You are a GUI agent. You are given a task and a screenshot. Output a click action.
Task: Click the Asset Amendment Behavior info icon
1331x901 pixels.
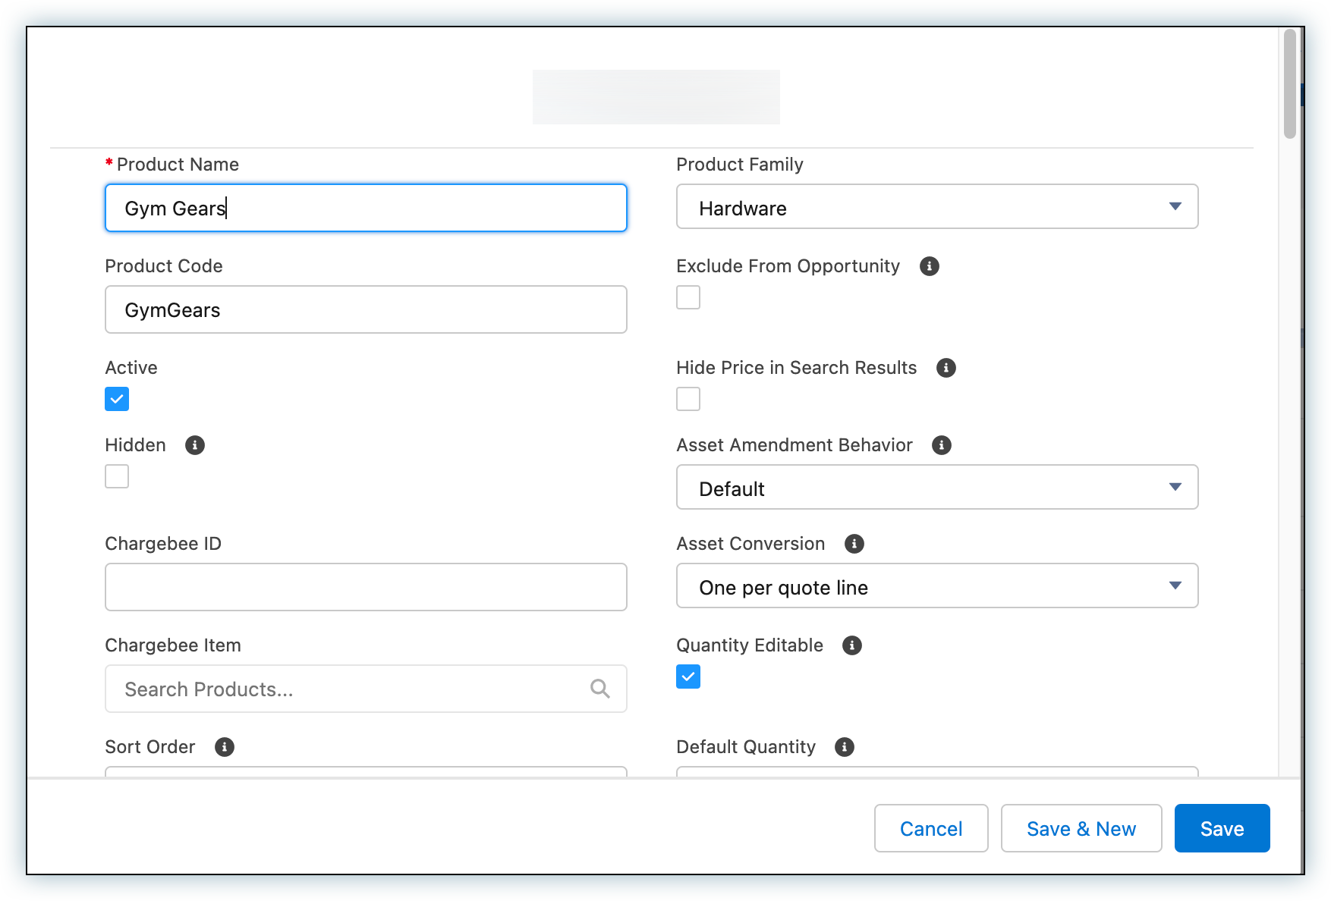(x=941, y=445)
